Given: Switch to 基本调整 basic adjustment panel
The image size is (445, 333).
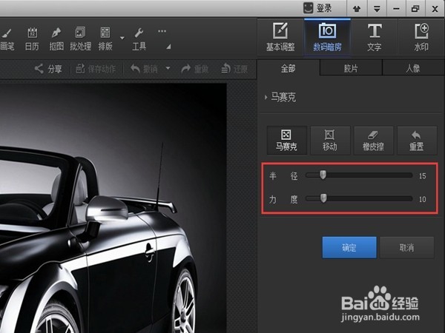Looking at the screenshot, I should 280,37.
